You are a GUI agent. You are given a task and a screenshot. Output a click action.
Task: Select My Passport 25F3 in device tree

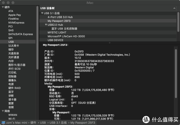point(108,21)
